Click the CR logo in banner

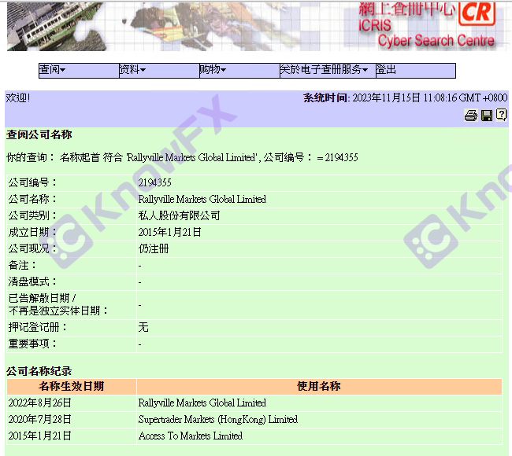[x=477, y=13]
